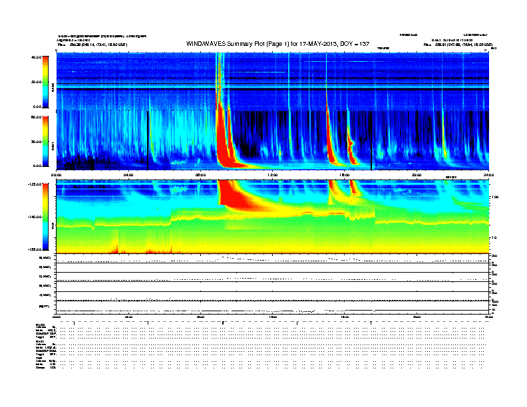Click the -140.00 label on TNR scale
The height and width of the screenshot is (407, 527).
tap(35, 217)
